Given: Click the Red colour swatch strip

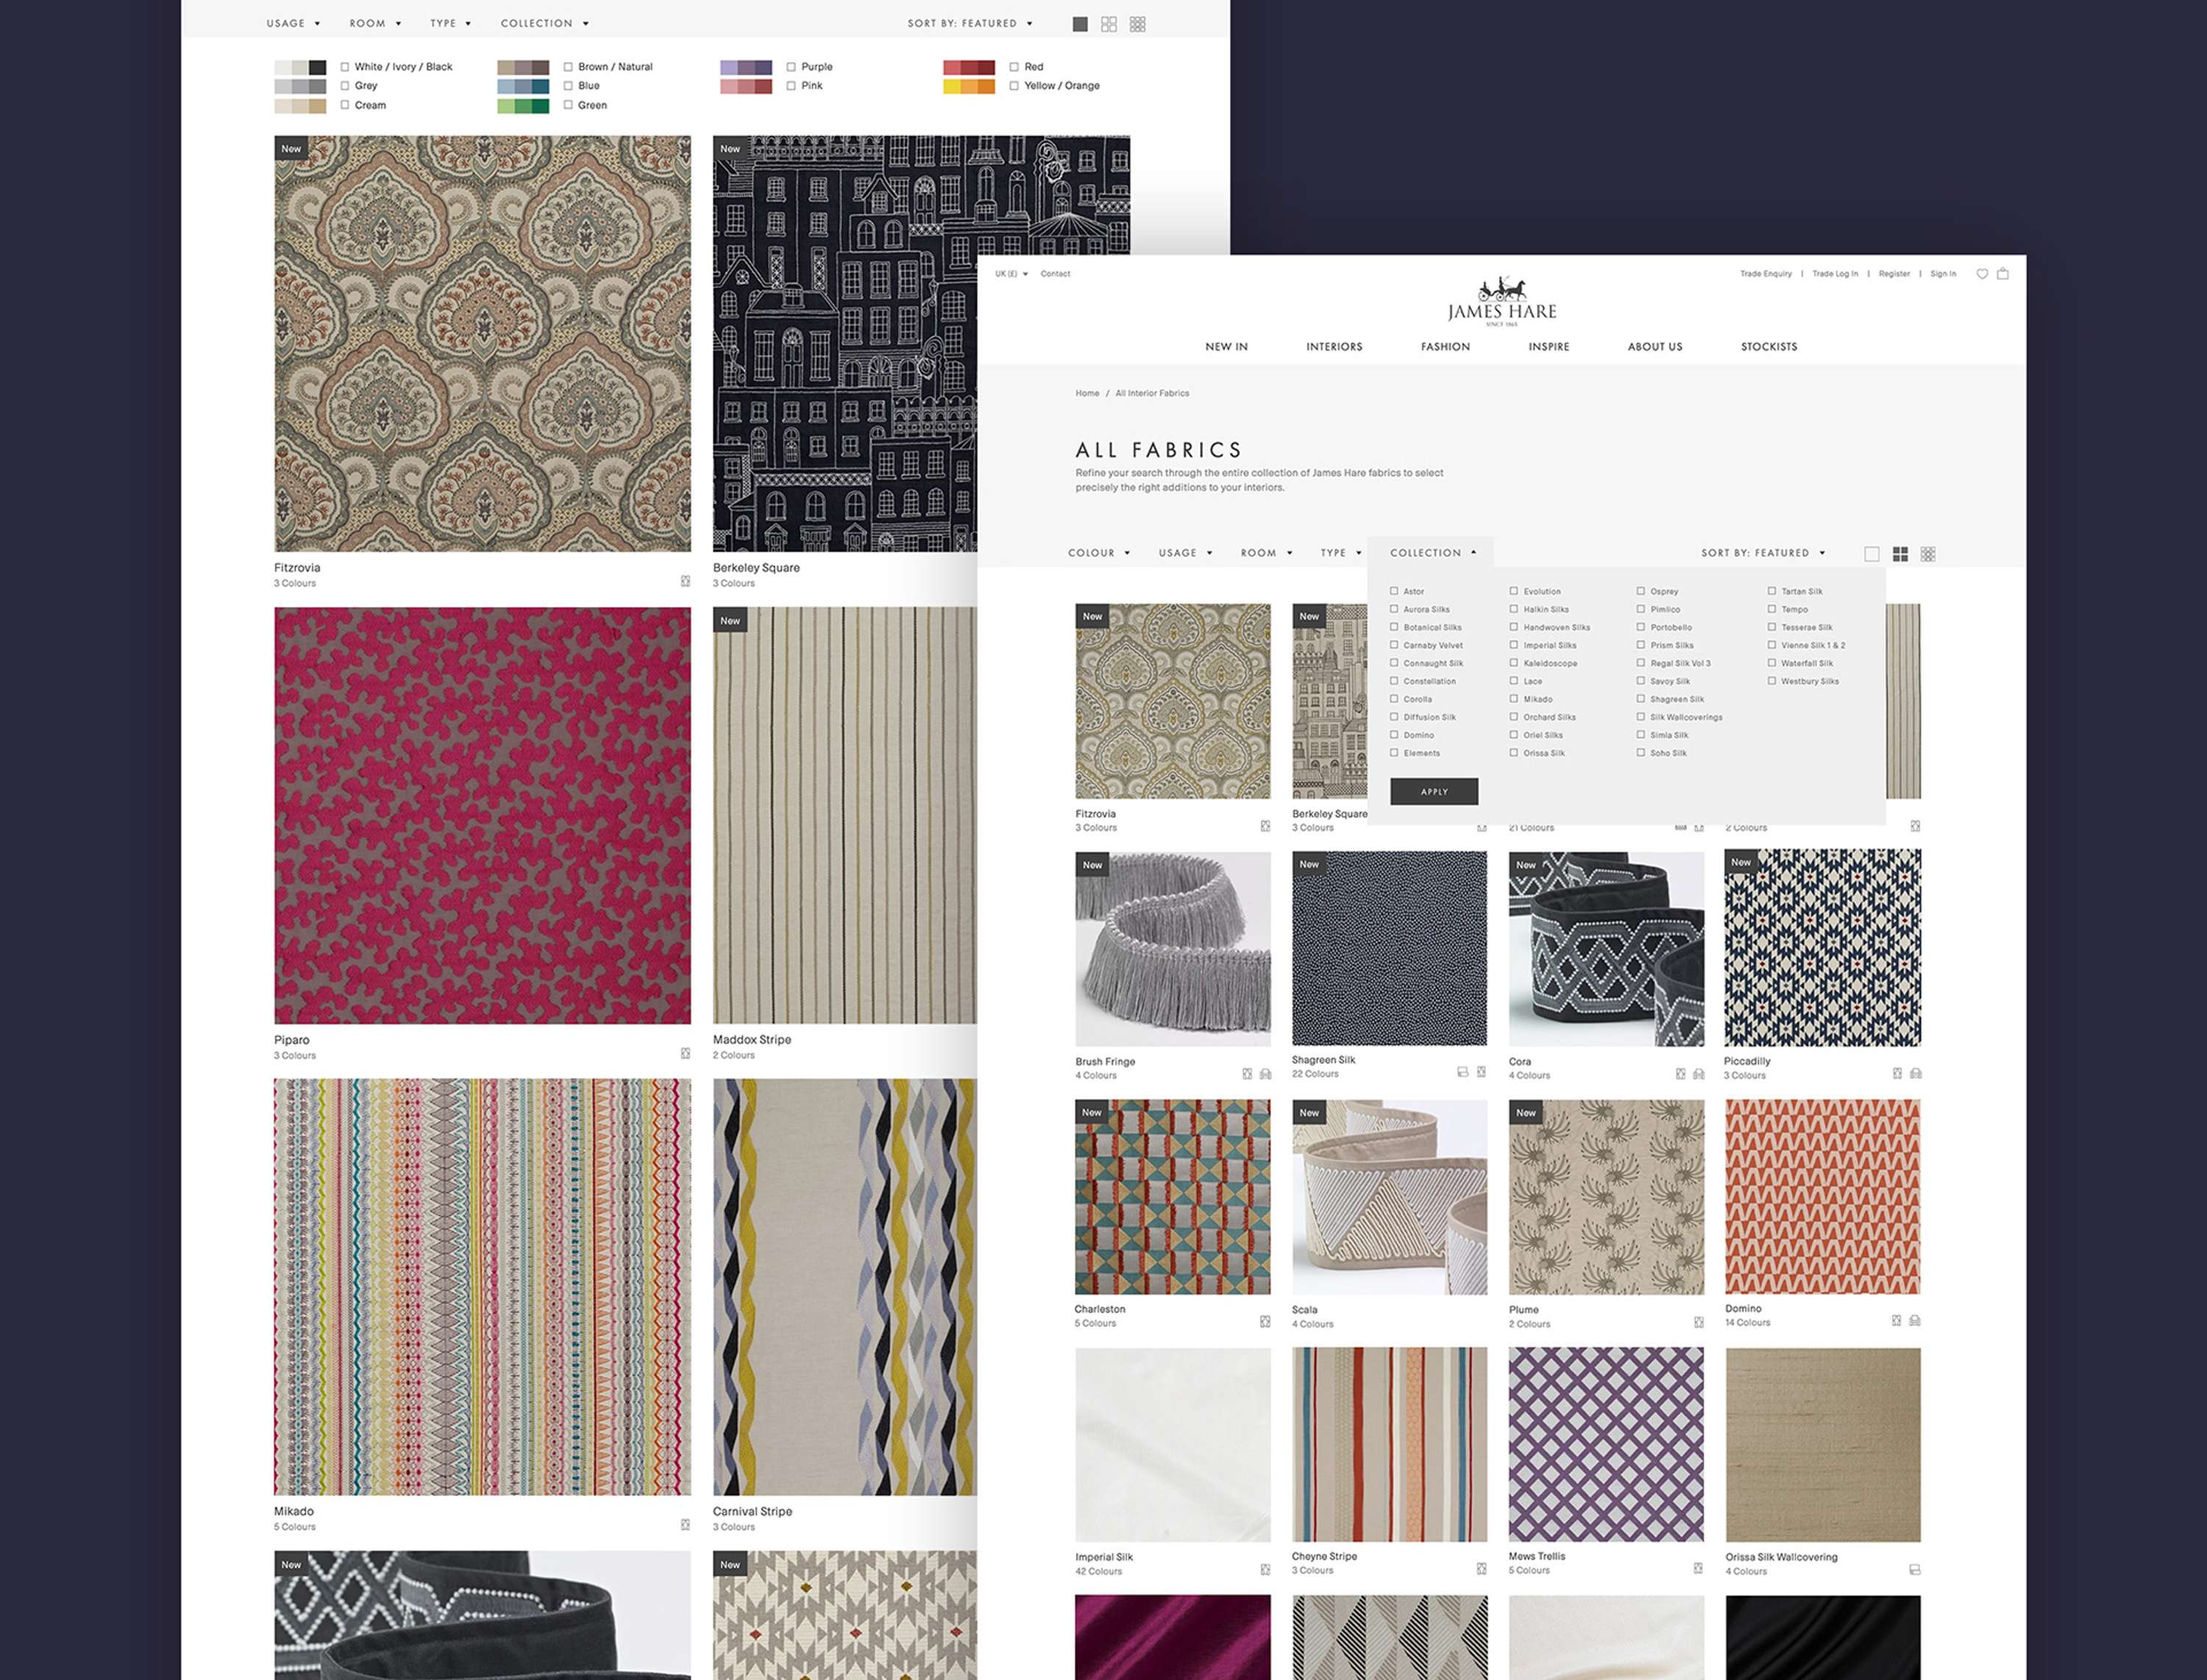Looking at the screenshot, I should click(969, 67).
